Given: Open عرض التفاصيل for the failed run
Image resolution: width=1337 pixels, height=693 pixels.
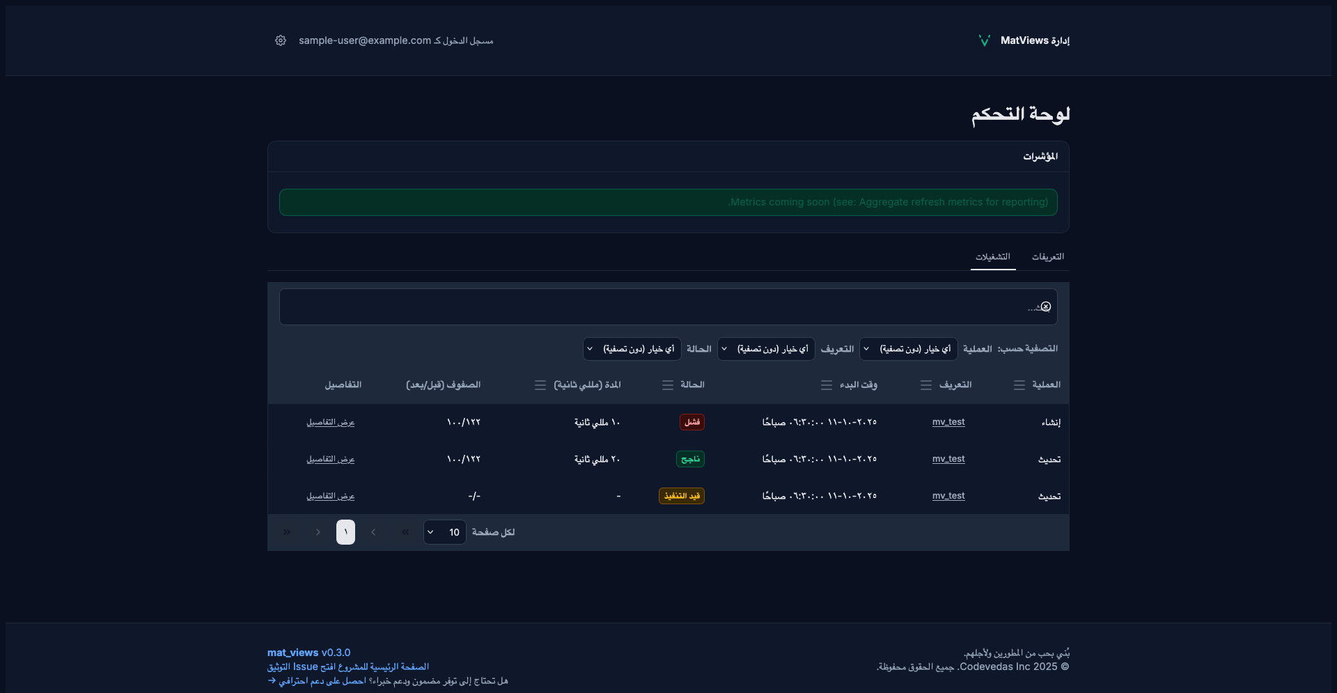Looking at the screenshot, I should pyautogui.click(x=331, y=423).
